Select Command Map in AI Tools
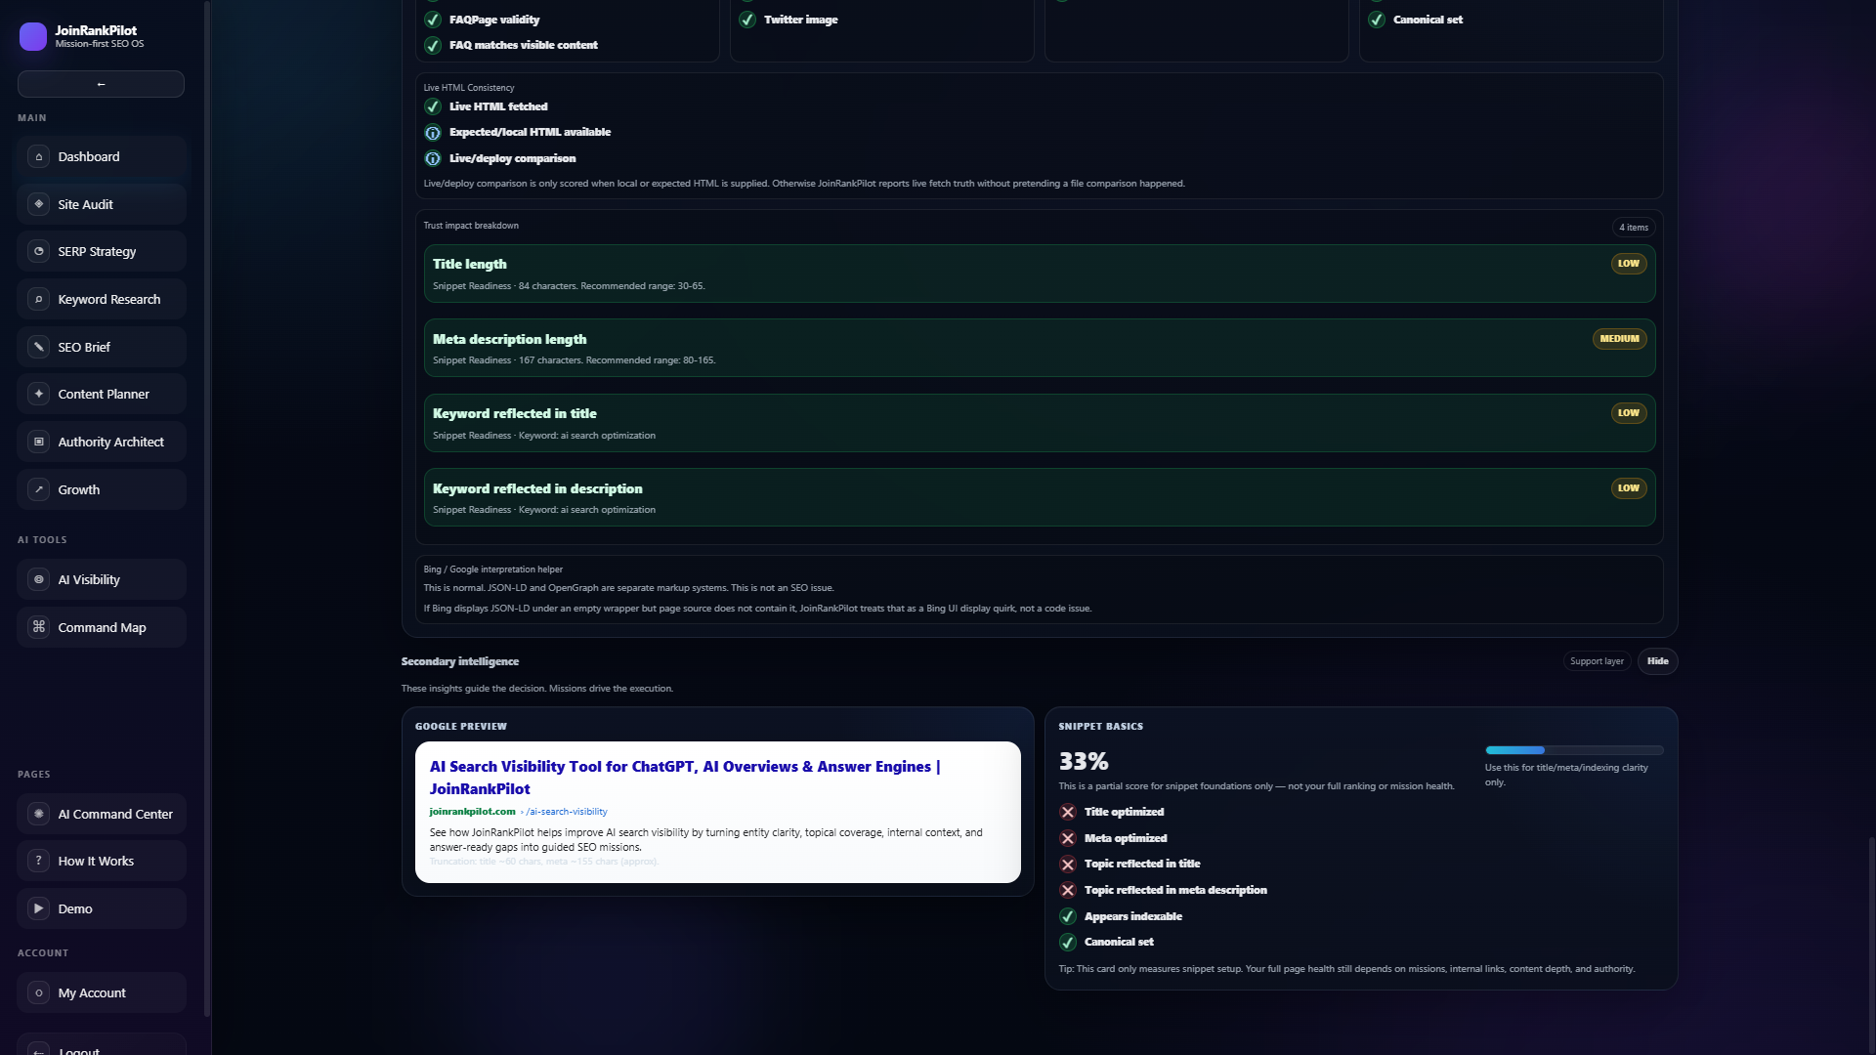Screen dimensions: 1876x1055 tap(102, 627)
